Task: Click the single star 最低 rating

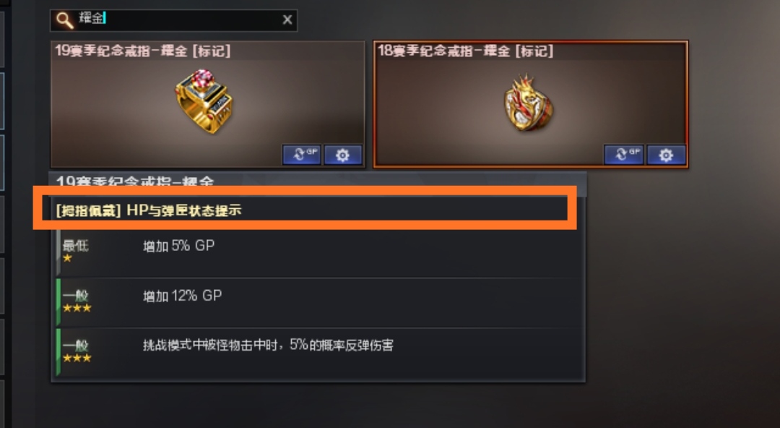Action: click(x=74, y=251)
